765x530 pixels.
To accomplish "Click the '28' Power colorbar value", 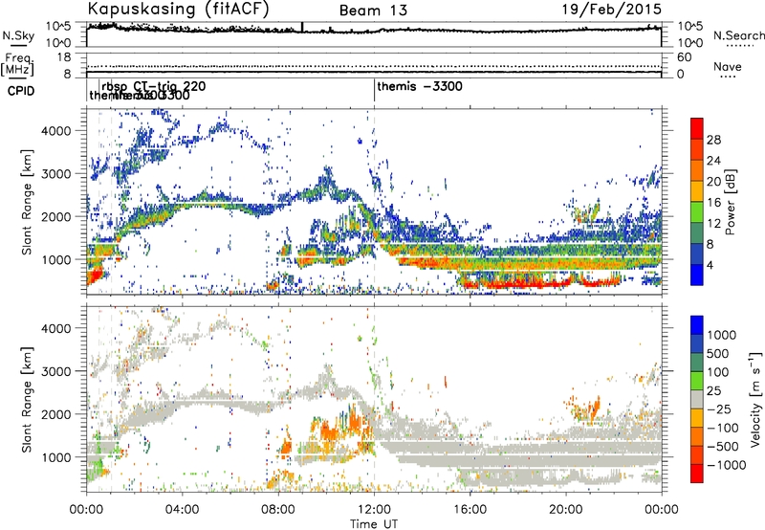I will click(713, 140).
